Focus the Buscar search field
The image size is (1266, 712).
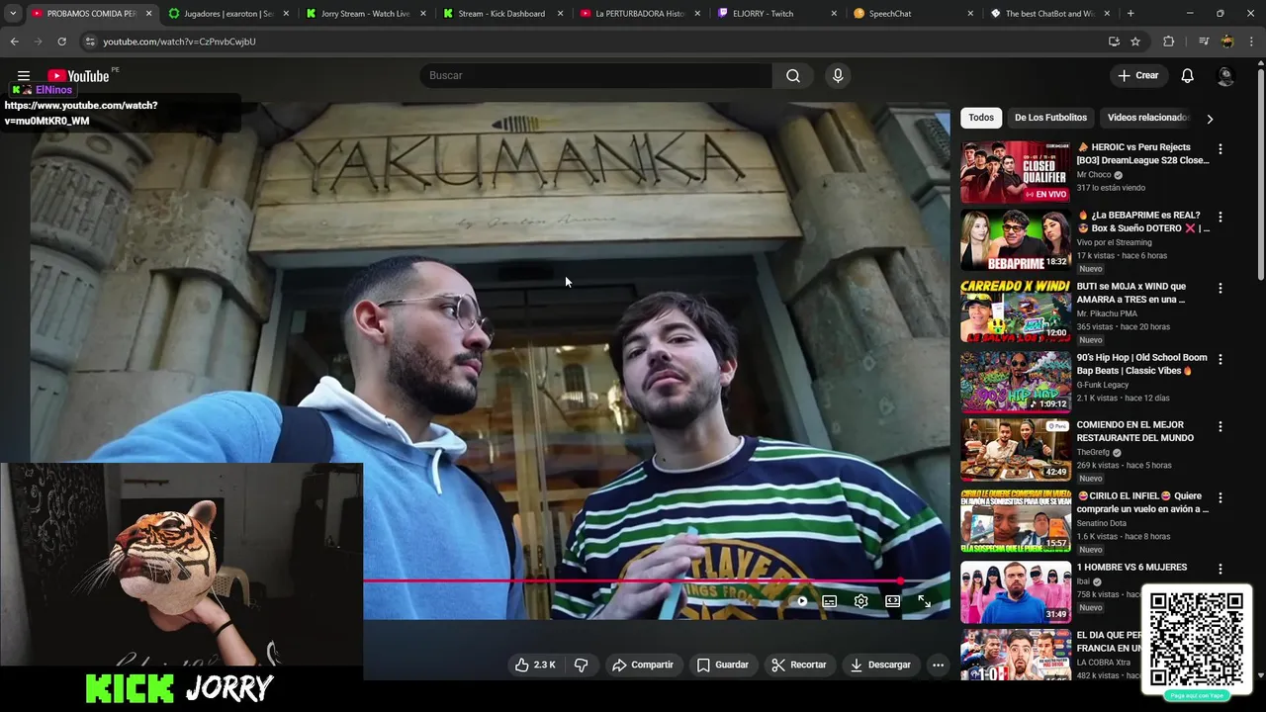click(596, 75)
